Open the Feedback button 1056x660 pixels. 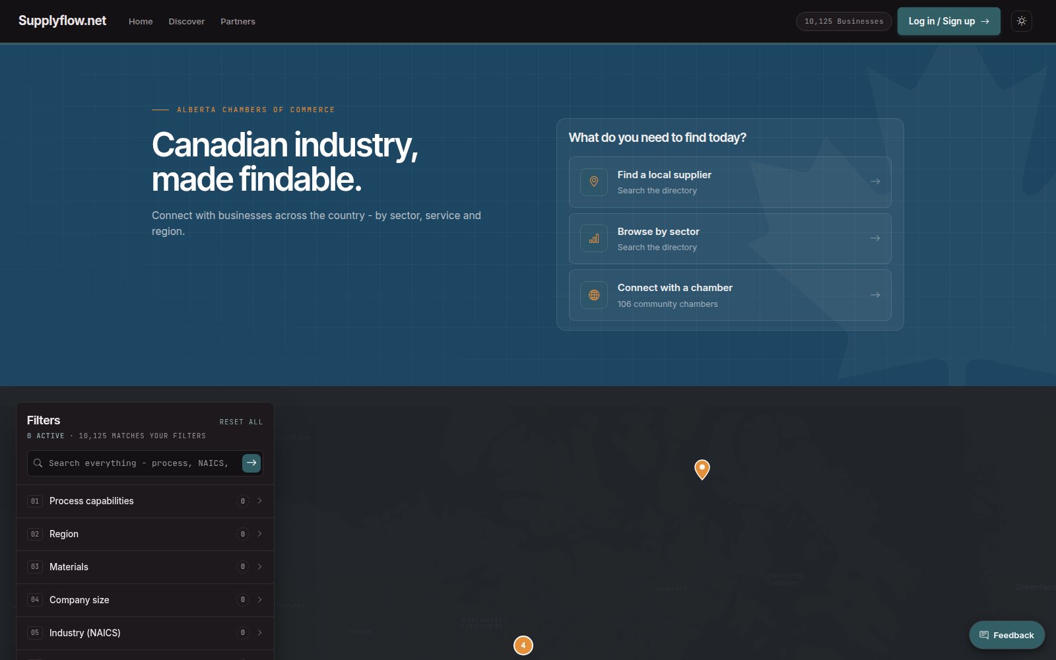coord(1006,635)
